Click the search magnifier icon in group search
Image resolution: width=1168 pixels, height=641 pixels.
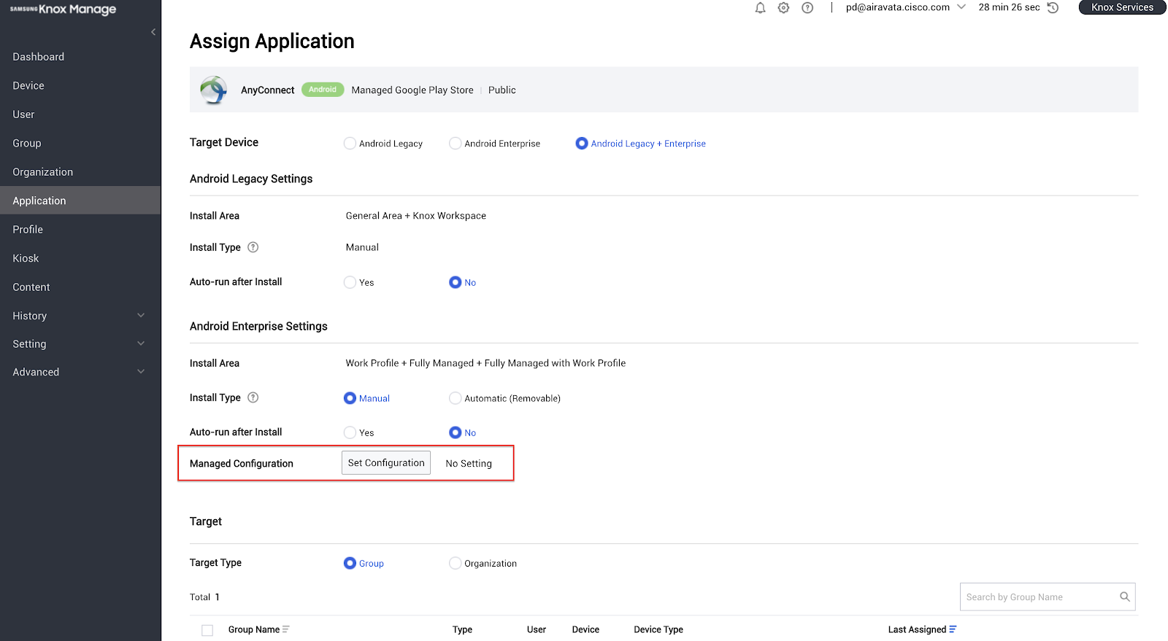[1125, 597]
